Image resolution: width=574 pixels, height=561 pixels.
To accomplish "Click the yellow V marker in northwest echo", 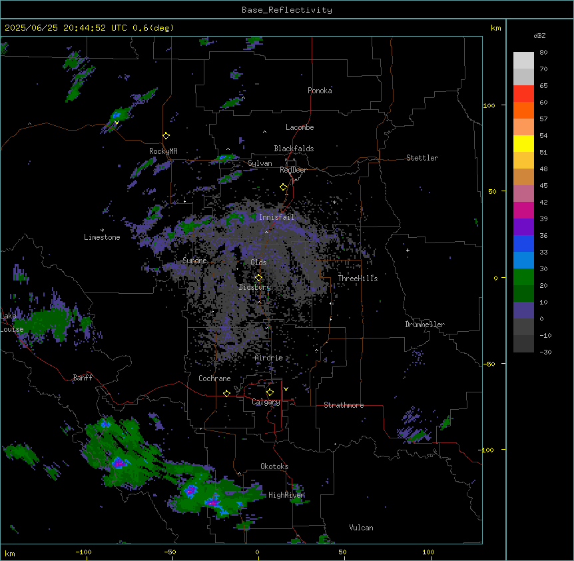I will (117, 123).
